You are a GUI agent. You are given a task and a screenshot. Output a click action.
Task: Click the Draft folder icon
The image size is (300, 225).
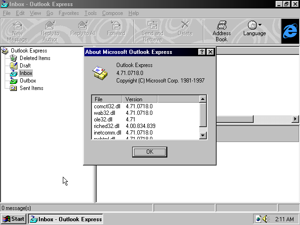[14, 66]
